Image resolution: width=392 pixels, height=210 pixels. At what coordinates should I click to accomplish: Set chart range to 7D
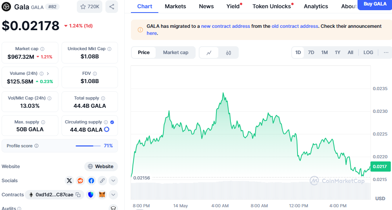[311, 52]
